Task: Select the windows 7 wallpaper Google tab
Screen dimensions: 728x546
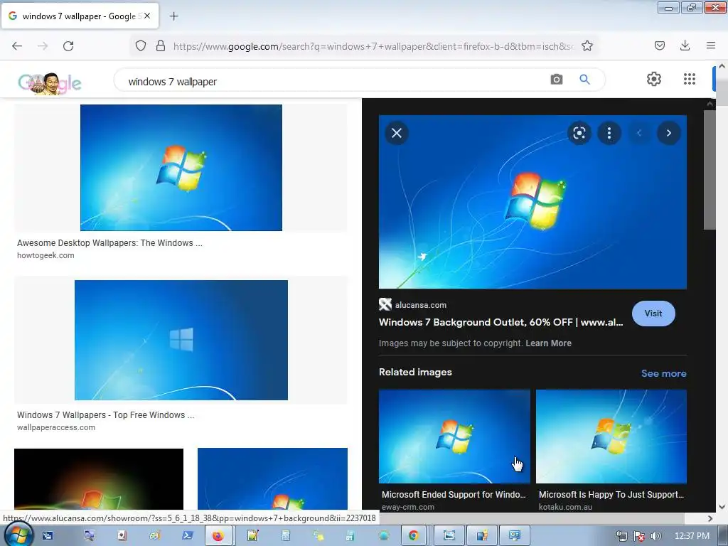Action: [80, 16]
